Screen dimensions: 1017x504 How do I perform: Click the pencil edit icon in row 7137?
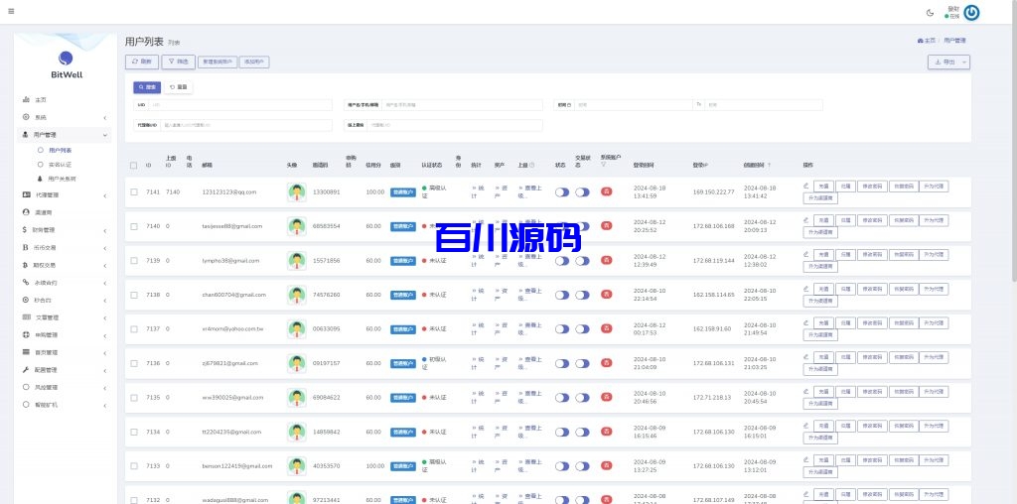806,322
